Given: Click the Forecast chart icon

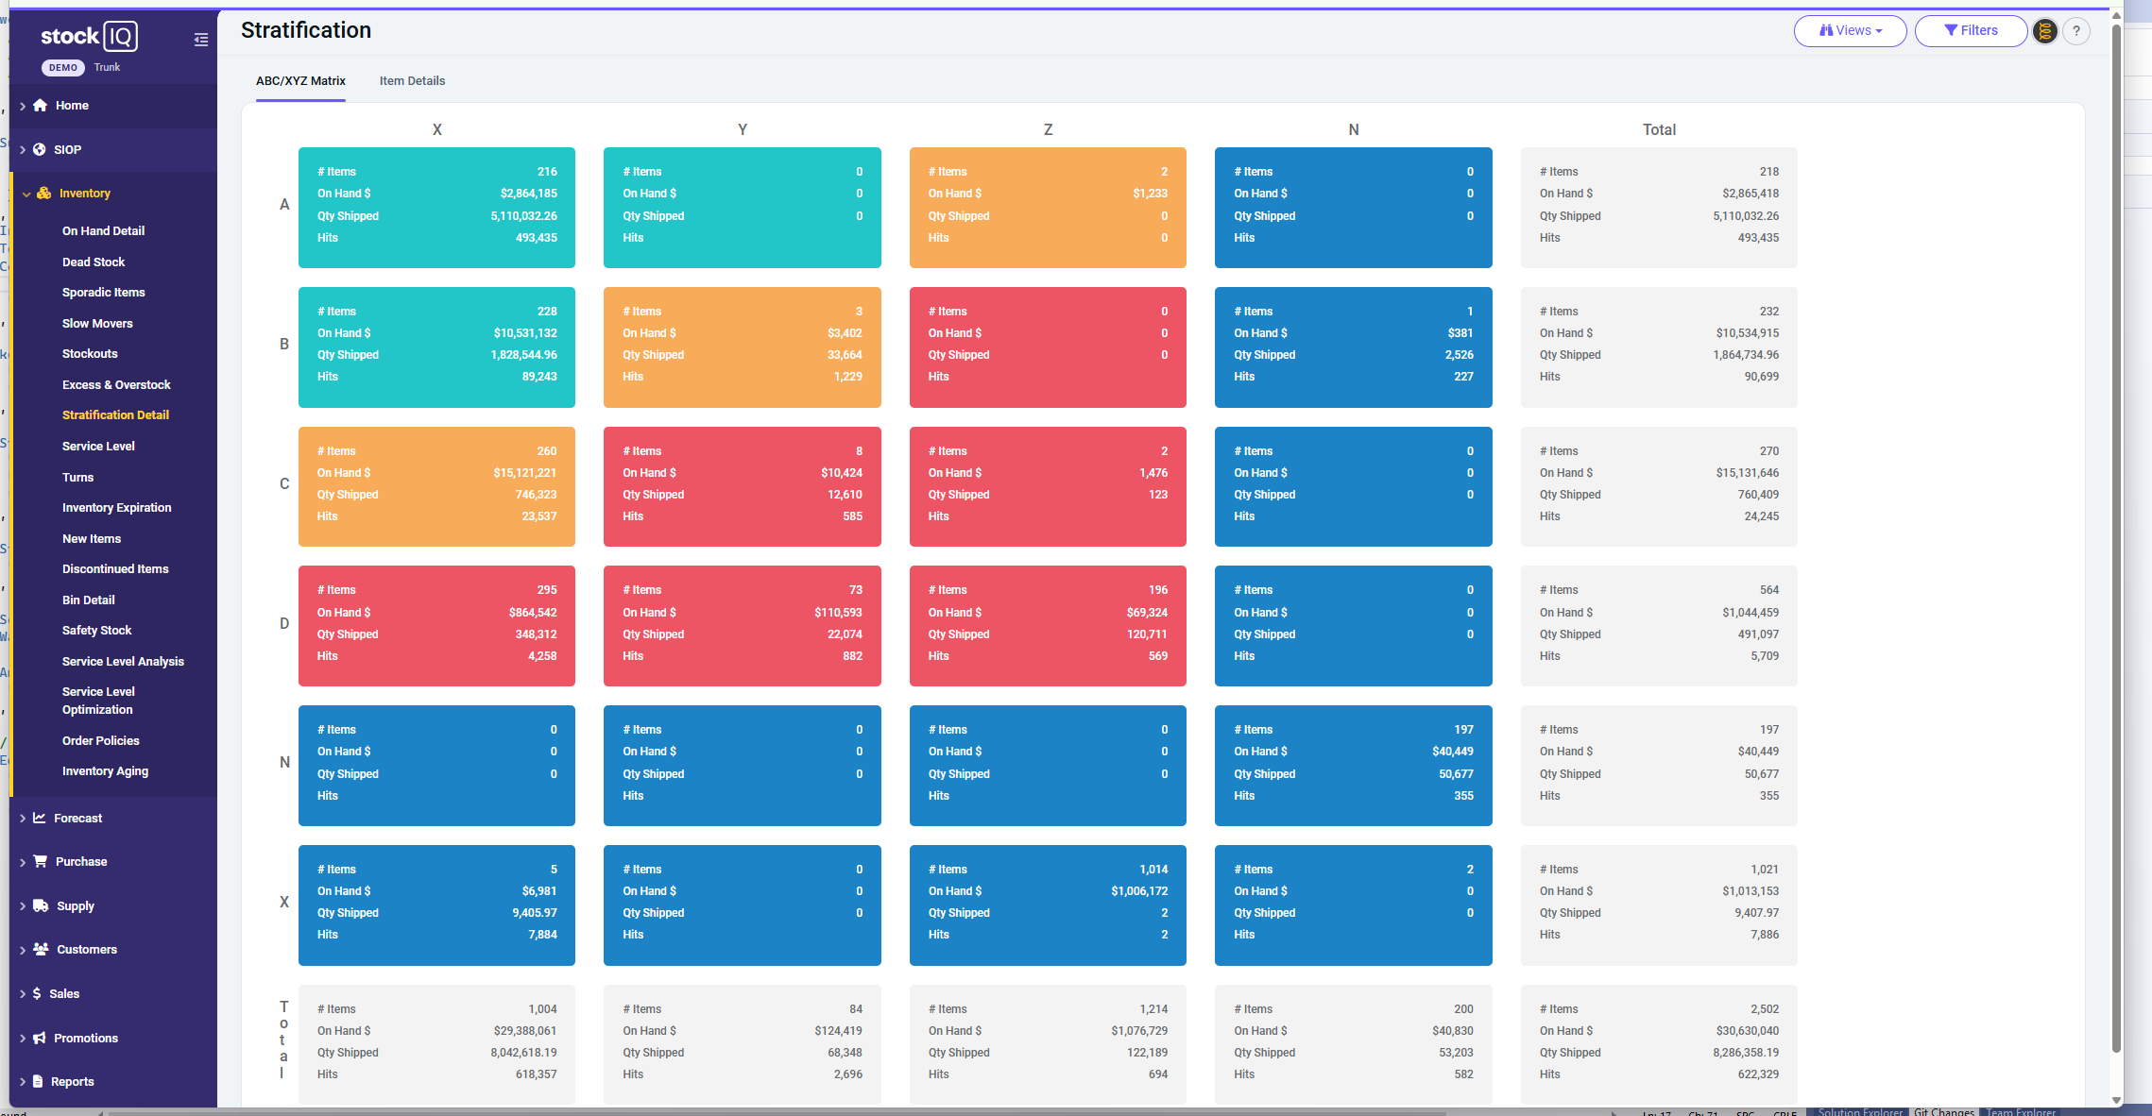Looking at the screenshot, I should coord(40,818).
